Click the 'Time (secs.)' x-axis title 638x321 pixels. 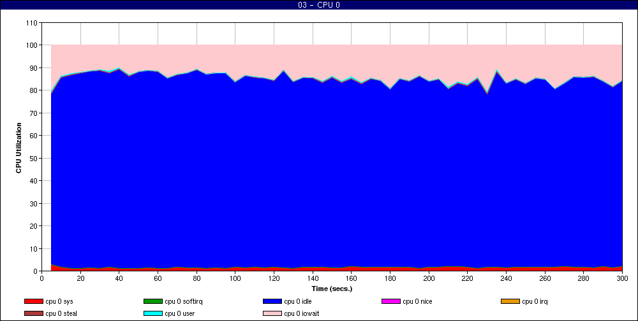pos(332,289)
